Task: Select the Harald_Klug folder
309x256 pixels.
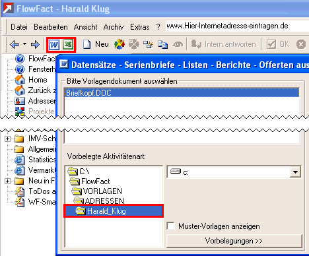Action: pos(114,211)
